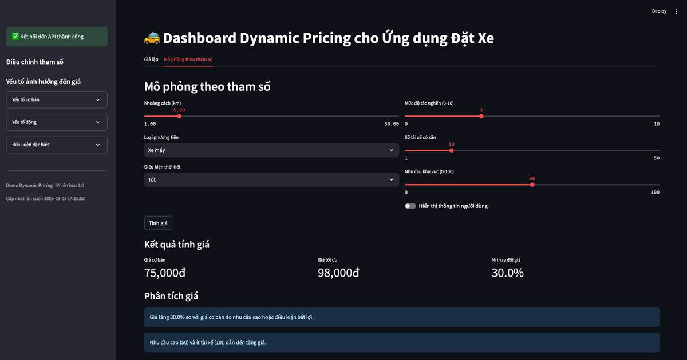Open the Streamlit three-dot options menu

tap(676, 11)
